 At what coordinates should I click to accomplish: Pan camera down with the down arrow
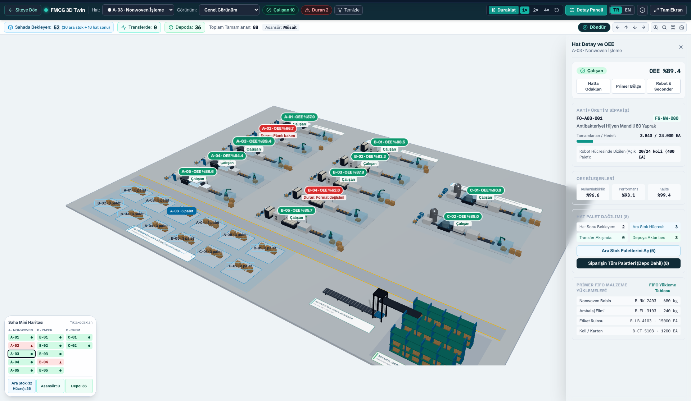[x=635, y=27]
